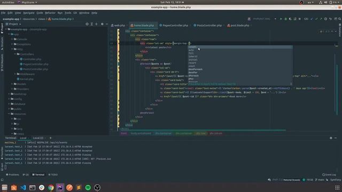Collapse the Http folder

pyautogui.click(x=12, y=49)
